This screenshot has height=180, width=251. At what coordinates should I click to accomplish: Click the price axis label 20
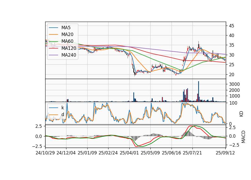tap(232, 75)
